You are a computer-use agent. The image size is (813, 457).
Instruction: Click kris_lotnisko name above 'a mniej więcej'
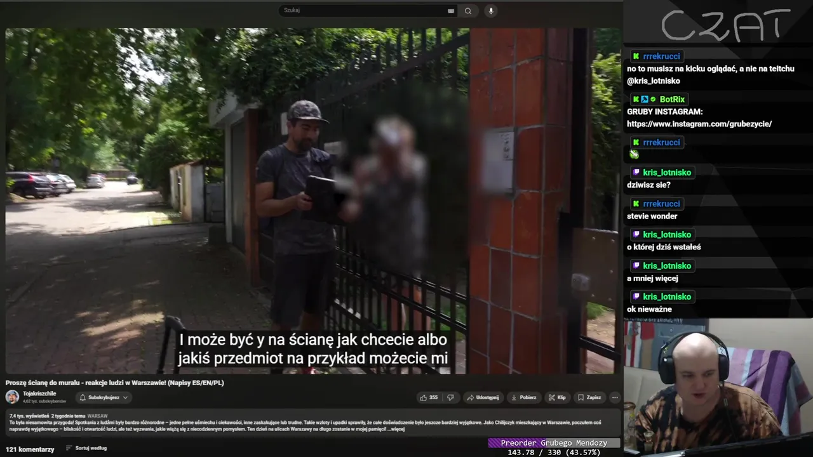point(667,266)
